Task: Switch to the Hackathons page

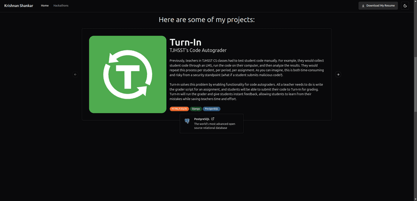Action: [60, 6]
